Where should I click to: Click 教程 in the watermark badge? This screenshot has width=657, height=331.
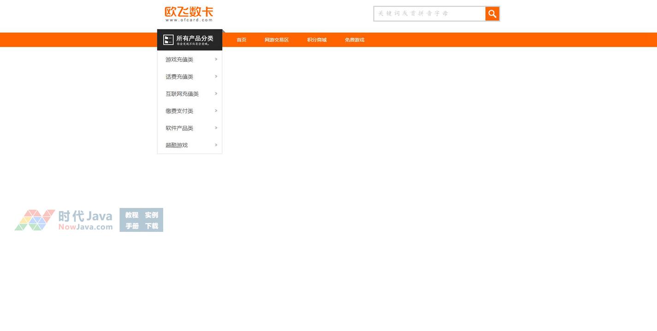pyautogui.click(x=132, y=215)
